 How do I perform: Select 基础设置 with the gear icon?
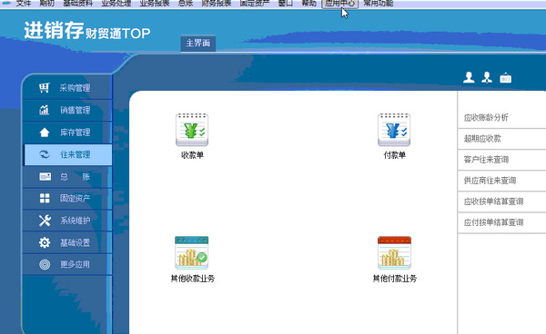pos(67,242)
